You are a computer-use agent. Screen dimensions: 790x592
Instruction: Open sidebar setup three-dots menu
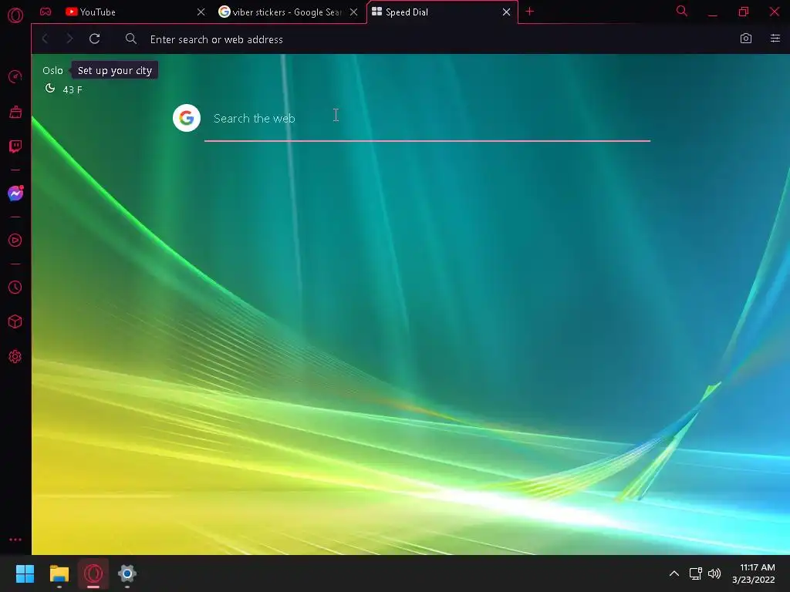click(x=15, y=539)
